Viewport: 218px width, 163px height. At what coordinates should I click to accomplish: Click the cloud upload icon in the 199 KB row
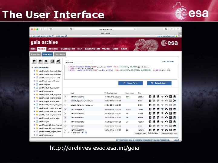click(x=166, y=122)
